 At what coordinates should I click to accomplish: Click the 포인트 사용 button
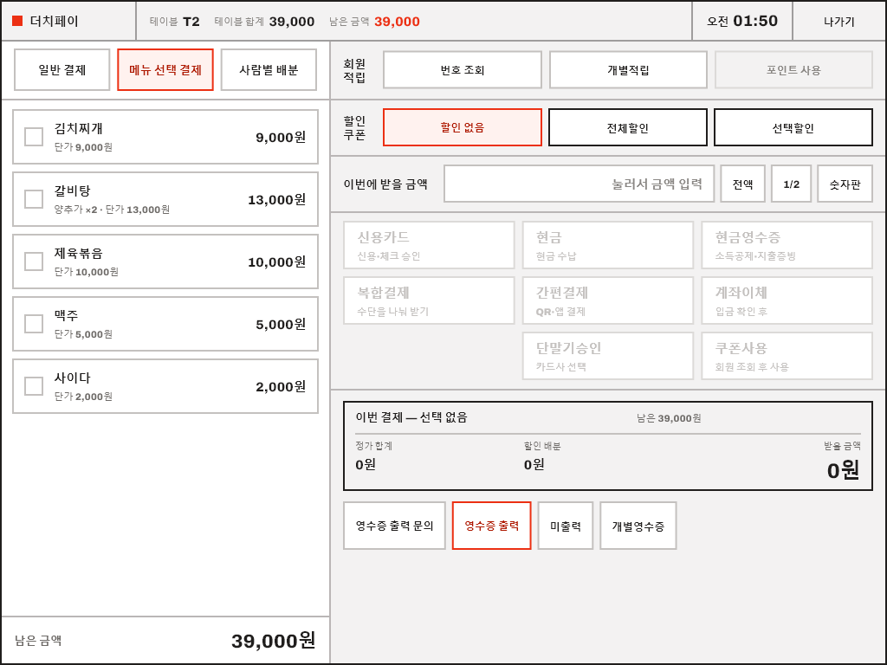793,69
